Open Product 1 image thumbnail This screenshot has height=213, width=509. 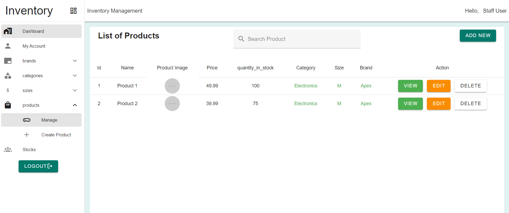[x=172, y=86]
